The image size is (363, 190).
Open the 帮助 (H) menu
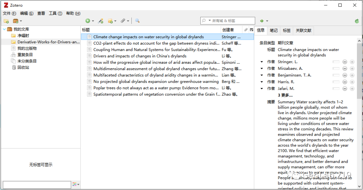tap(73, 13)
